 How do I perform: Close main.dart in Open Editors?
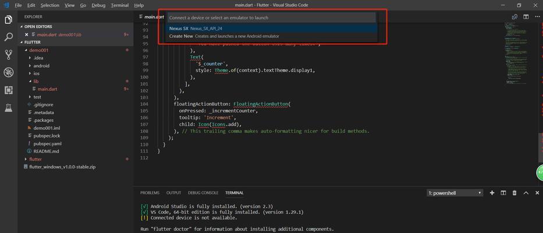click(x=27, y=35)
